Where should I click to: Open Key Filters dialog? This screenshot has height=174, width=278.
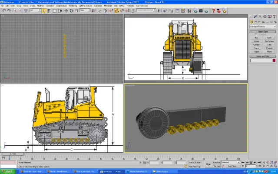(x=232, y=166)
